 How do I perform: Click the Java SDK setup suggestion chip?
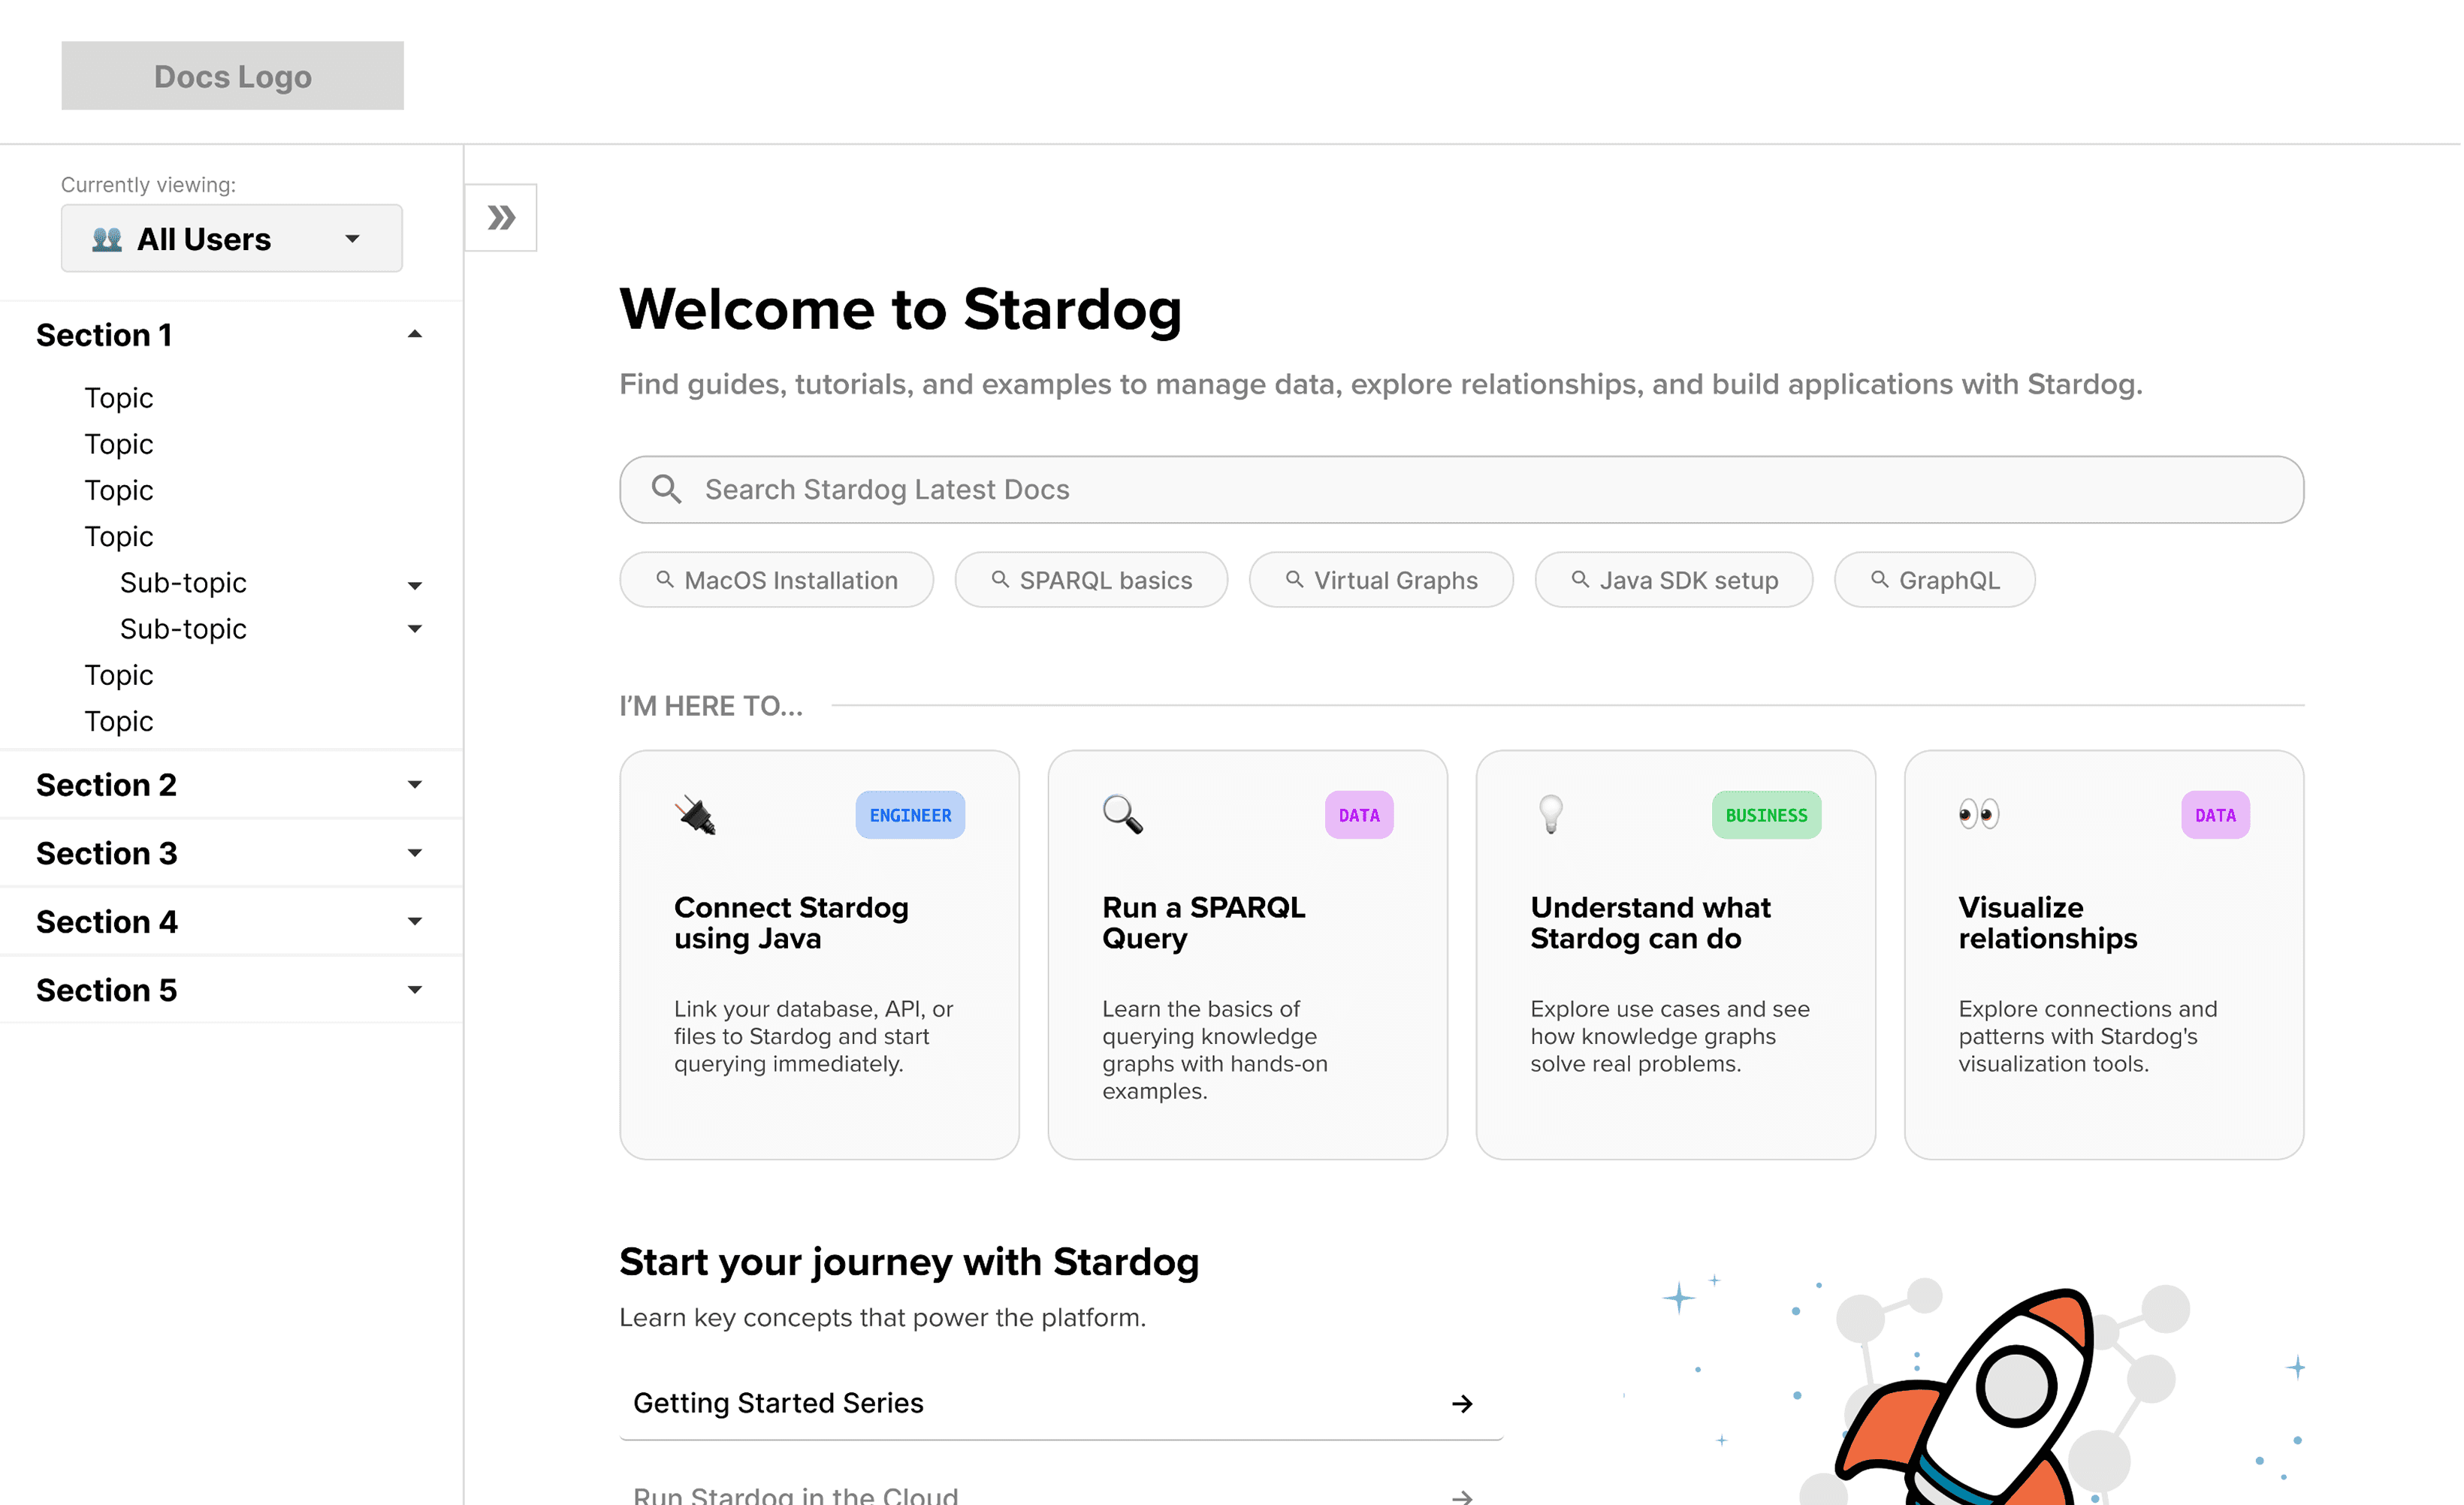[1674, 580]
